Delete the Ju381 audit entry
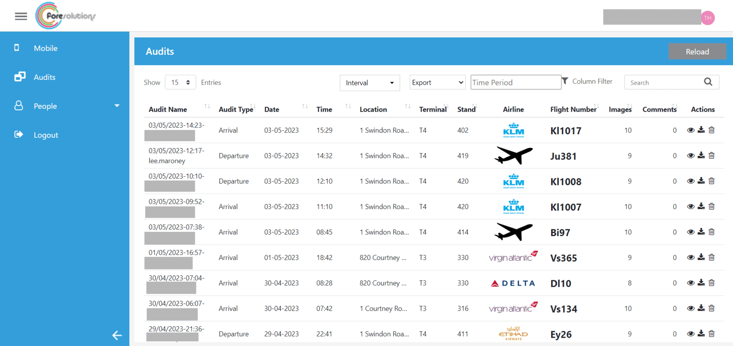 pos(711,156)
